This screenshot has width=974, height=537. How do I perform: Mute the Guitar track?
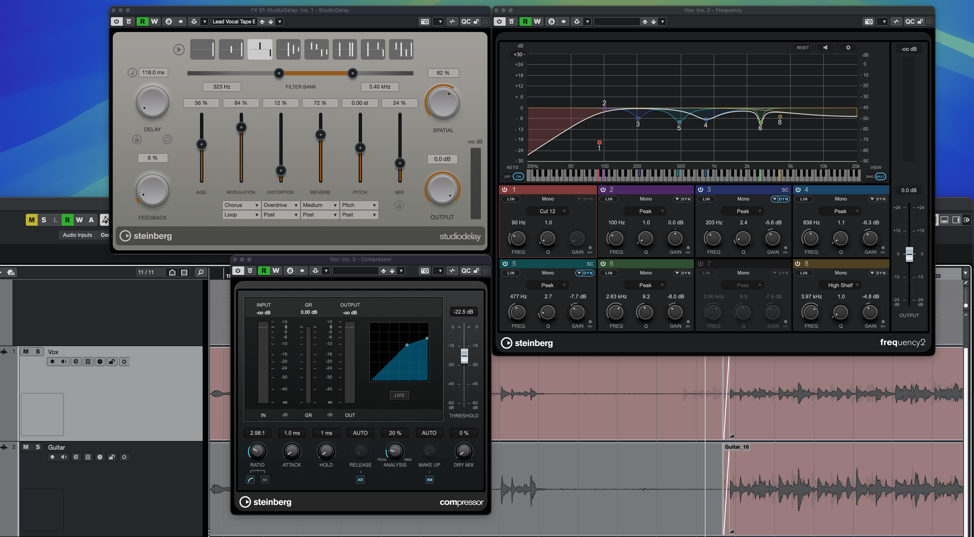pyautogui.click(x=26, y=447)
